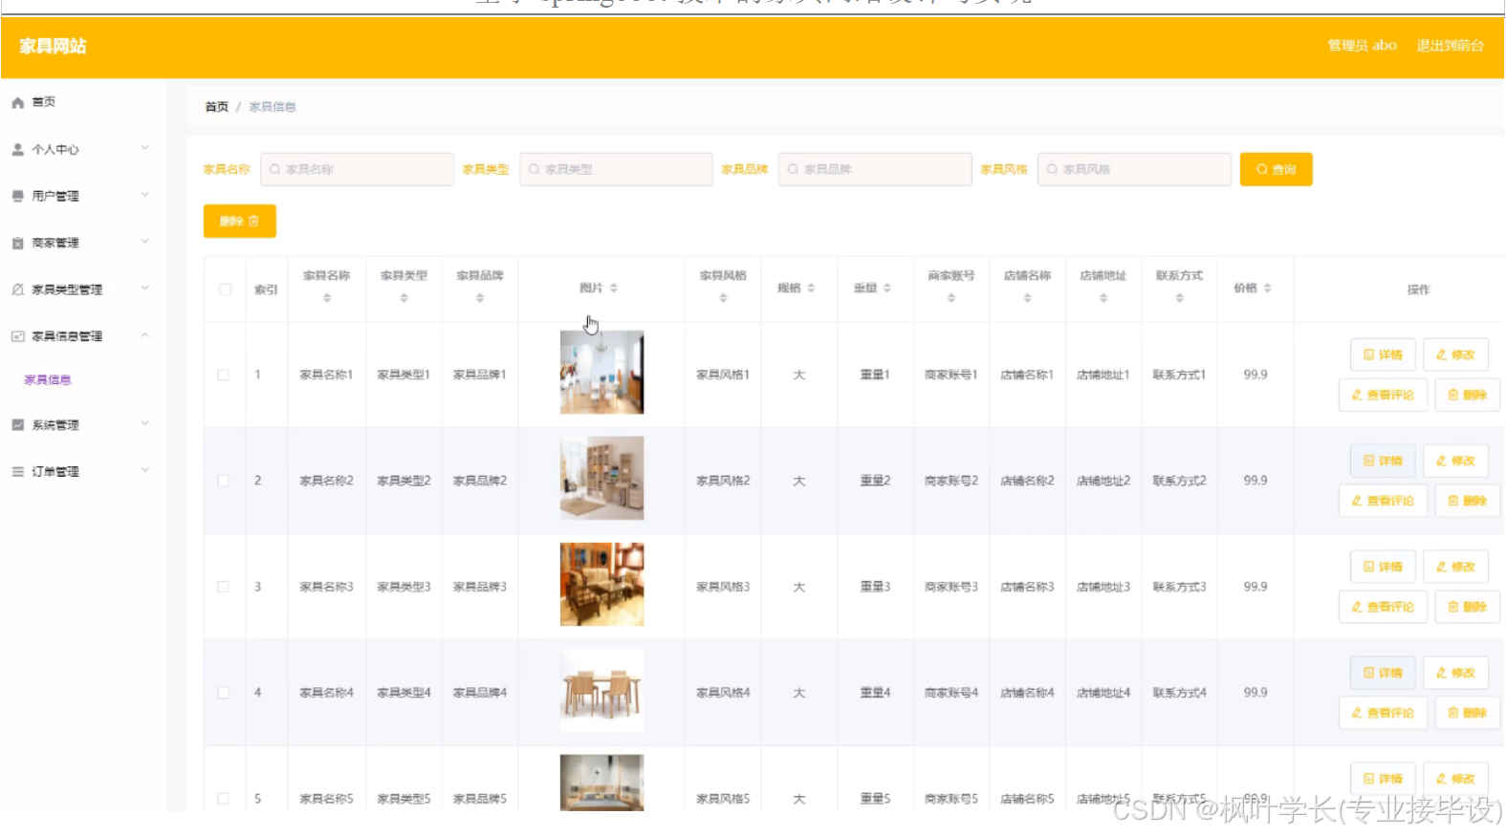The width and height of the screenshot is (1506, 836).
Task: Click the 家具风格 search input
Action: pos(1134,169)
